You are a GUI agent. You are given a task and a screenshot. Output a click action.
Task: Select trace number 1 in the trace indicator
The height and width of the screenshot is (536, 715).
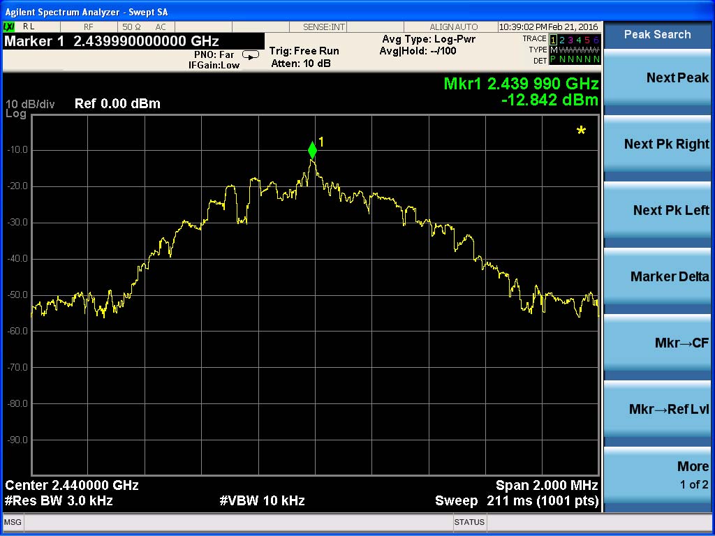[x=553, y=40]
